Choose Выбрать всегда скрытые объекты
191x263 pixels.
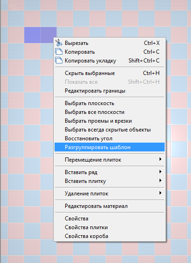pyautogui.click(x=110, y=130)
